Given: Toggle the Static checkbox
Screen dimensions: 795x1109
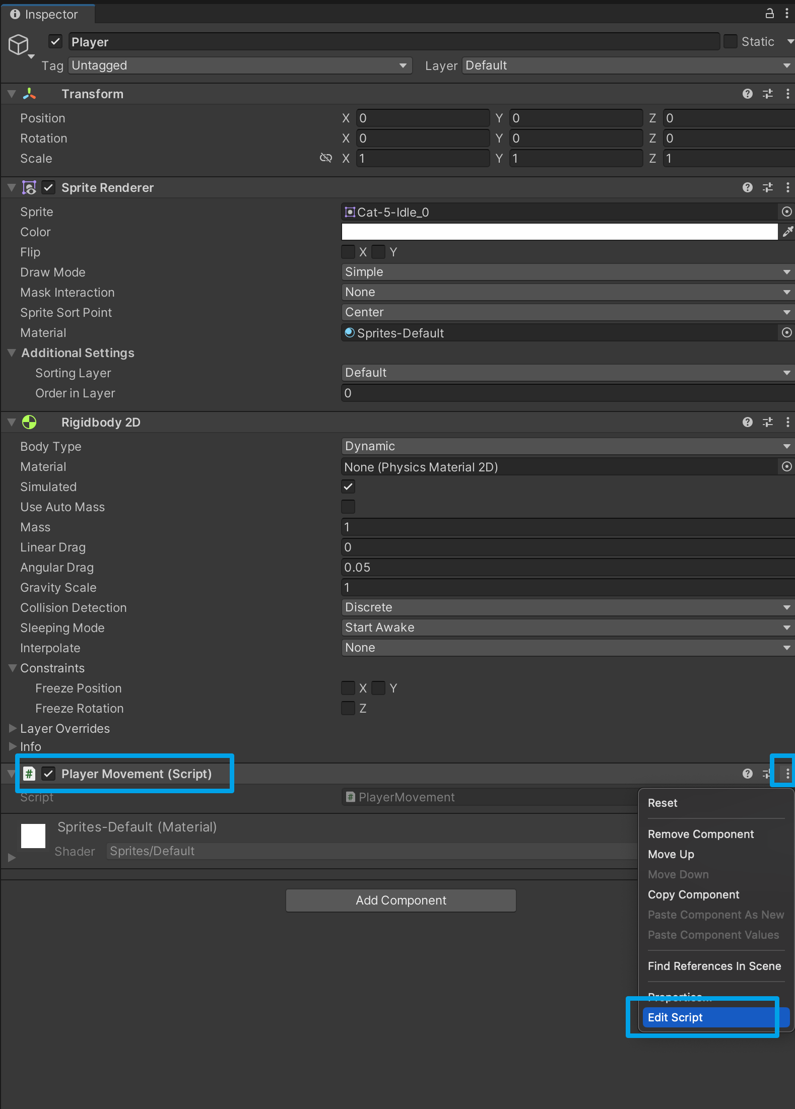Looking at the screenshot, I should point(730,41).
